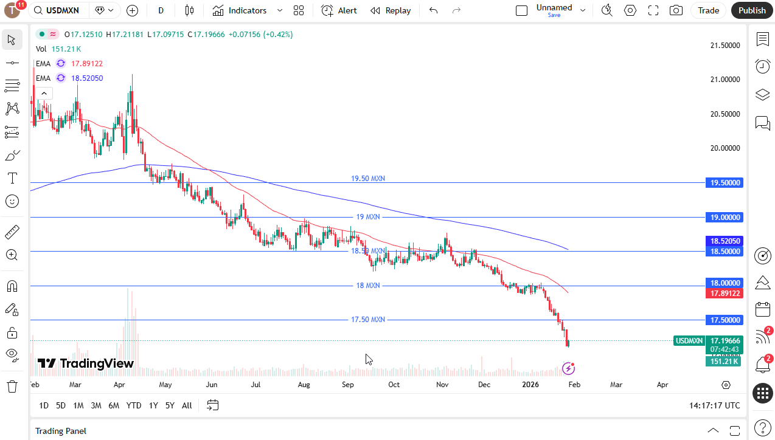Screen dimensions: 775x440
Task: Open the alerts clock panel
Action: [762, 66]
